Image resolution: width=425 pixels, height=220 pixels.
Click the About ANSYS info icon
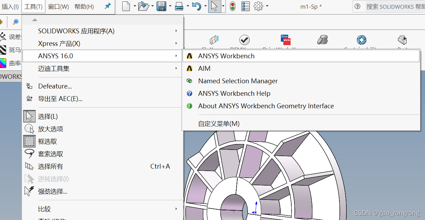coord(189,106)
